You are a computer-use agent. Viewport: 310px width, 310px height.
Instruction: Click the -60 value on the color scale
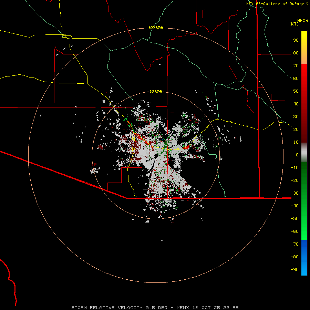tap(294, 231)
